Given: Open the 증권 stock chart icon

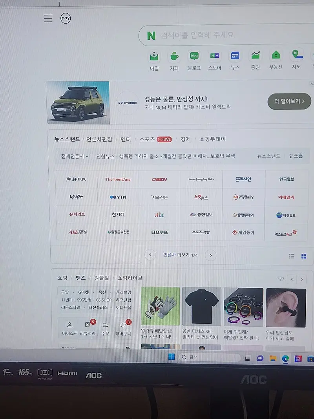Looking at the screenshot, I should pyautogui.click(x=256, y=56).
